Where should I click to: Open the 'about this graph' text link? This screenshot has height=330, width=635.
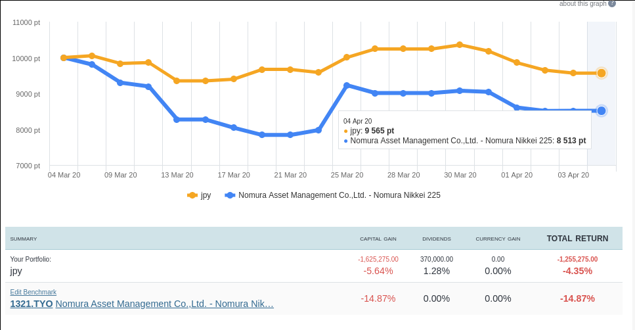(582, 3)
